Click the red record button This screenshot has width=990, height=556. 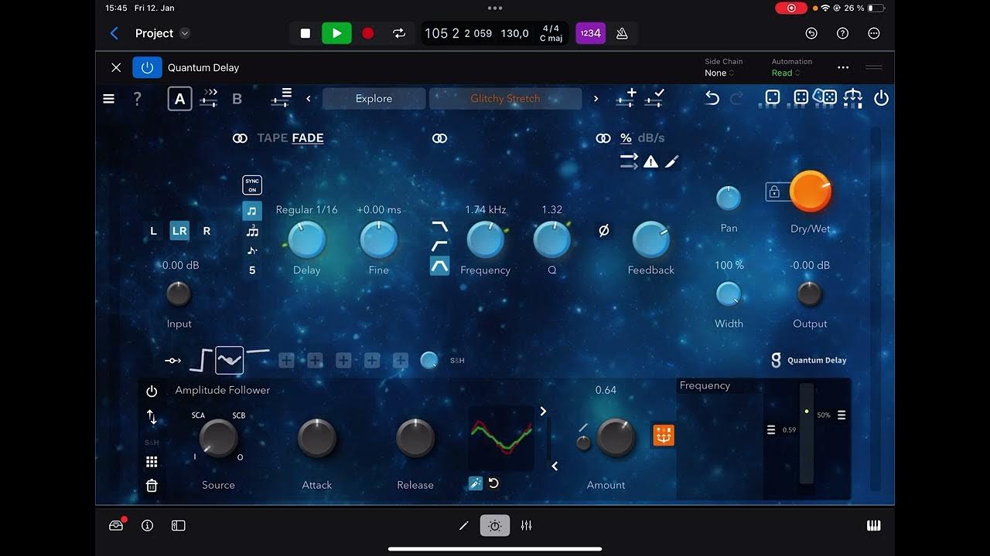pos(368,33)
